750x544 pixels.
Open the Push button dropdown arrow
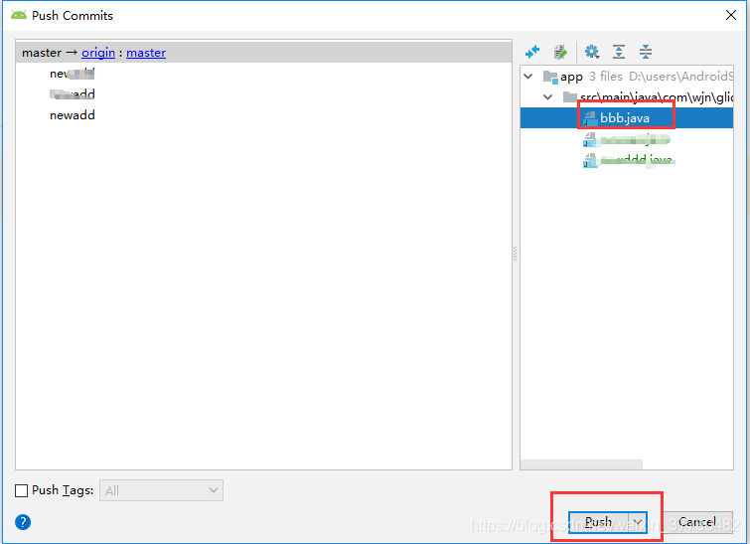point(638,522)
